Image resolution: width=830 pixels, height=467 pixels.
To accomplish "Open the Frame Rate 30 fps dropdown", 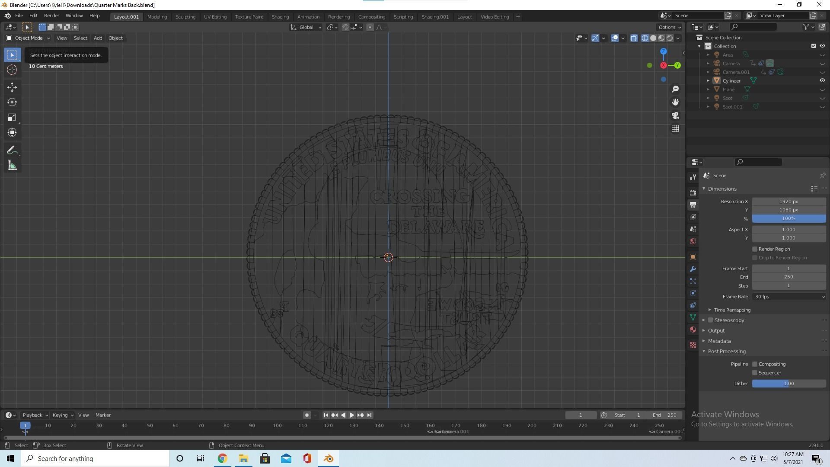I will (789, 297).
